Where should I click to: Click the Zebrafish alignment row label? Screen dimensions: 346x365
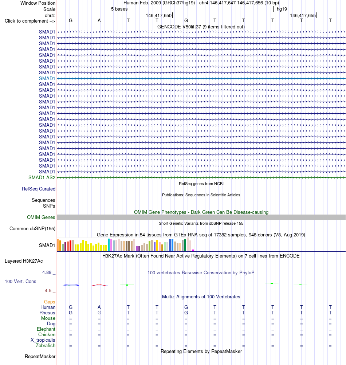click(46, 346)
